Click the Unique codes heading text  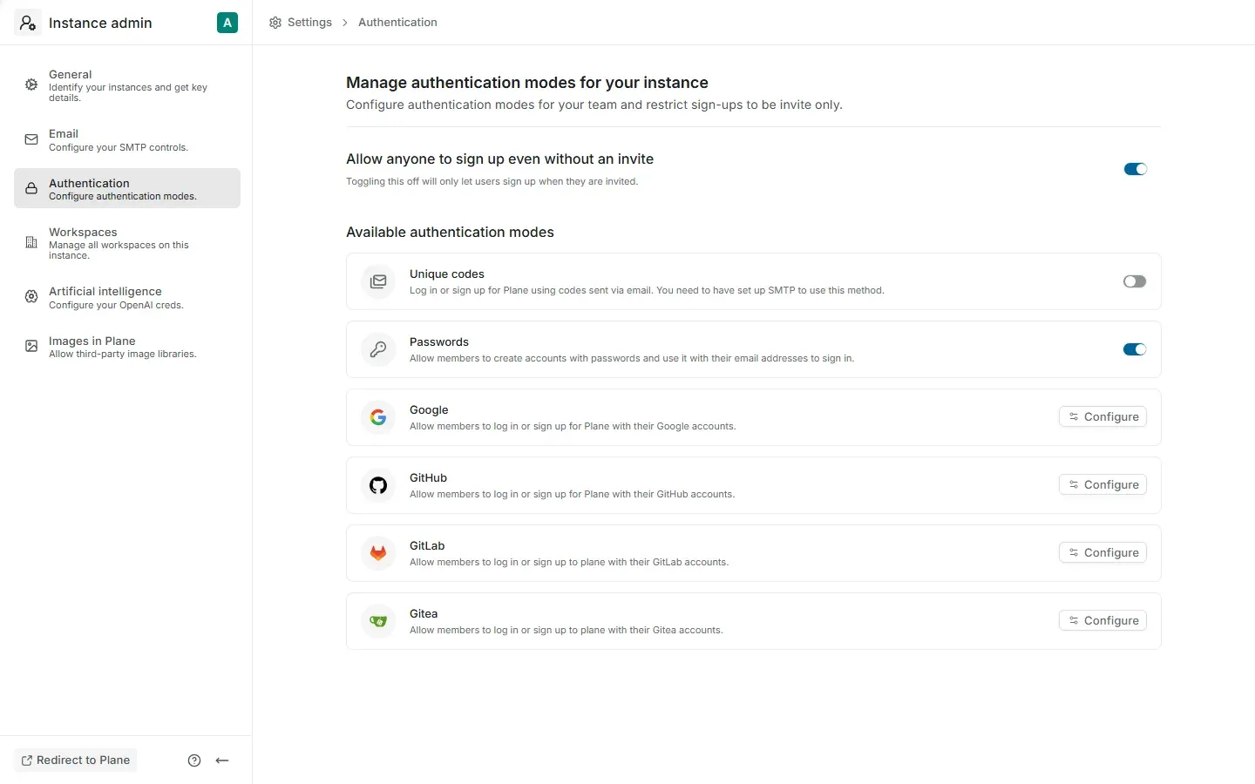tap(447, 274)
